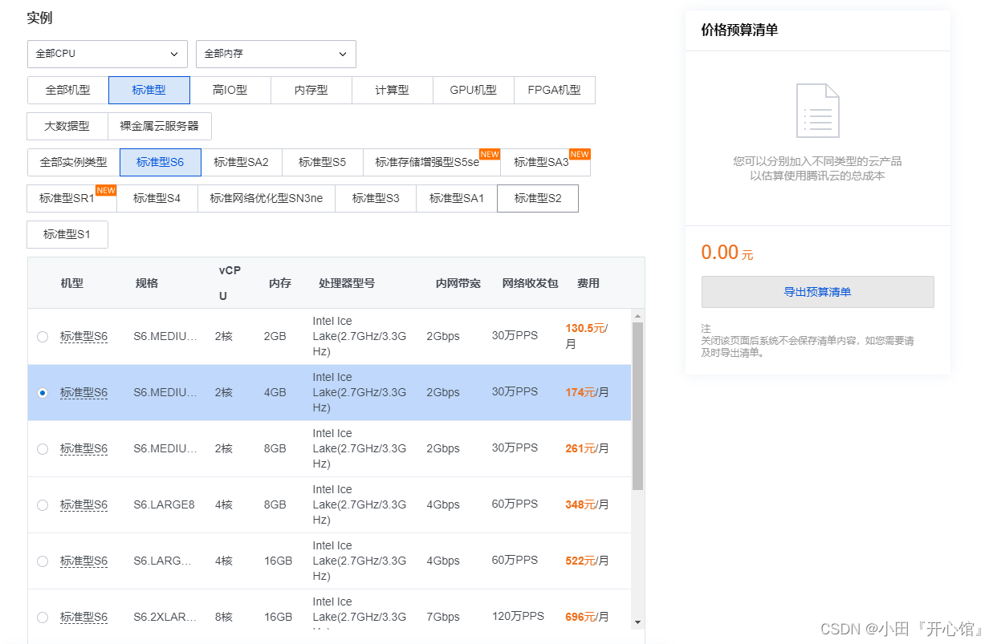Select 大数据型 tab
The image size is (993, 644).
click(x=67, y=126)
